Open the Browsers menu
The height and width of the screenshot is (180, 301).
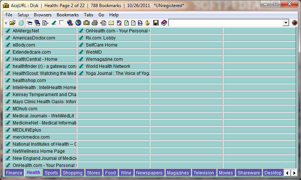click(43, 15)
